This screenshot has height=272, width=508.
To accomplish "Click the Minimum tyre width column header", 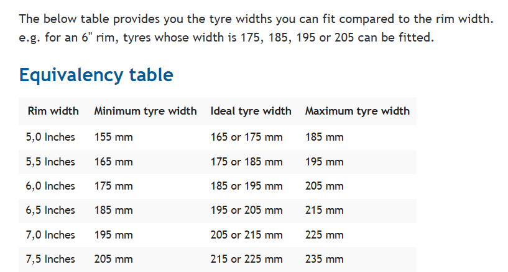I will coord(145,111).
